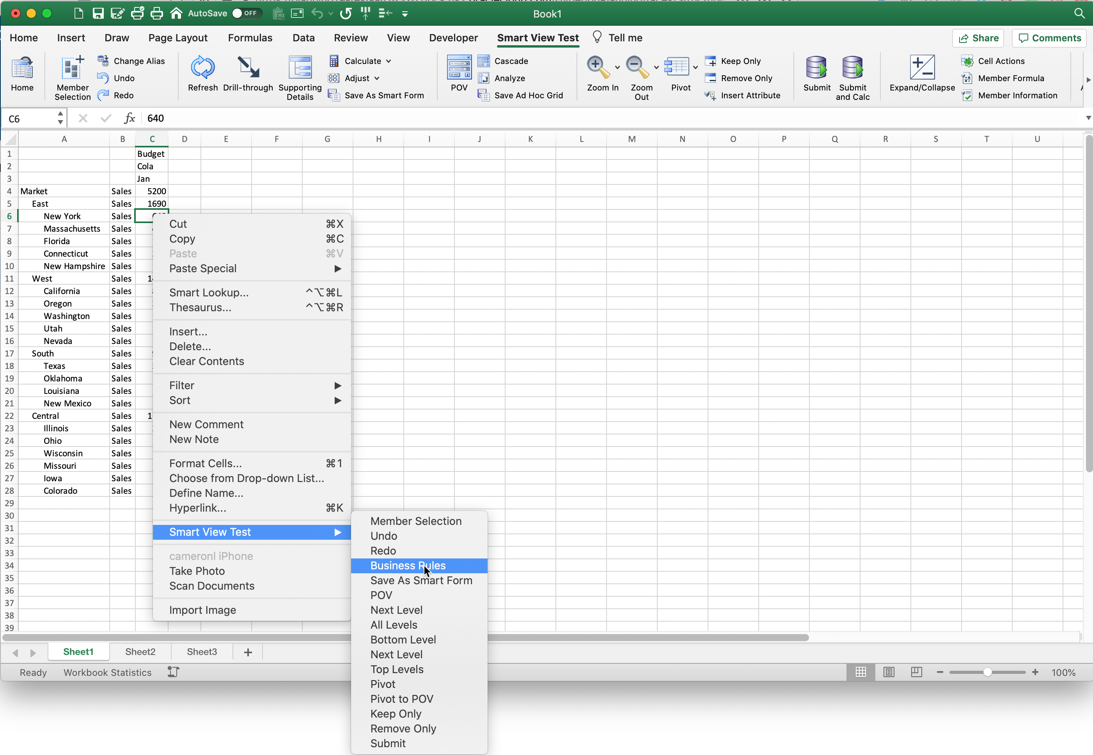
Task: Click Member Information in ribbon
Action: [1009, 95]
